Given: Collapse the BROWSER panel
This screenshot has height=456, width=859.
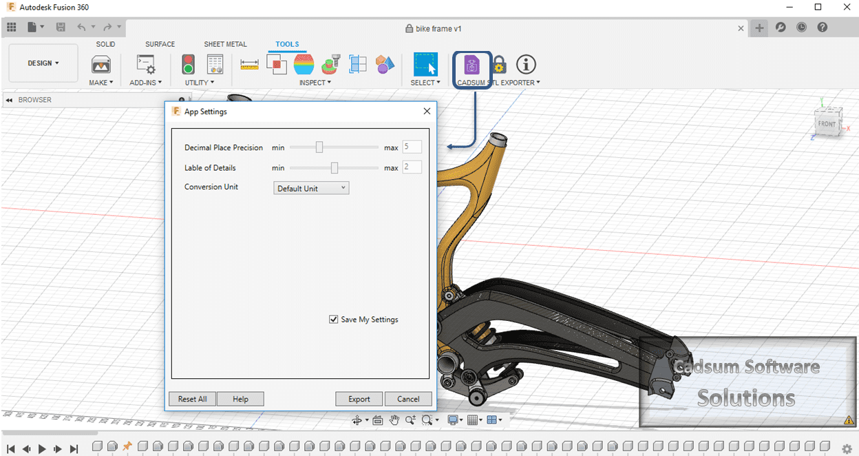Looking at the screenshot, I should [8, 99].
